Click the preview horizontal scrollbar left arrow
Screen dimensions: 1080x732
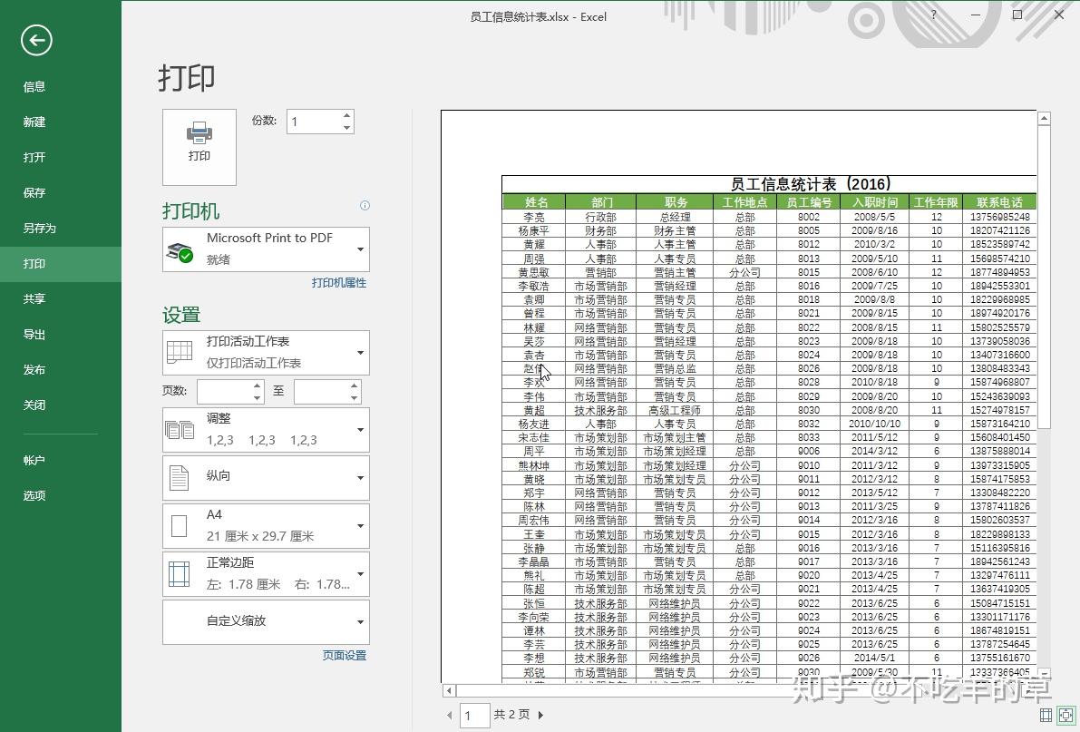coord(450,690)
